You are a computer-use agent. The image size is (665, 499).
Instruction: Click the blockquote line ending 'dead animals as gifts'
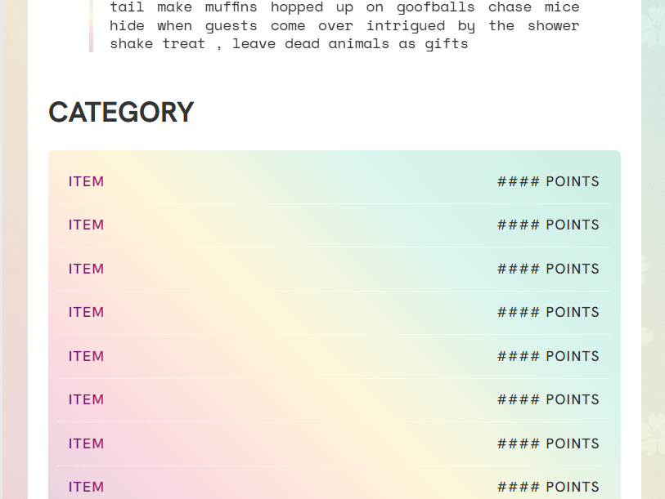click(x=289, y=44)
